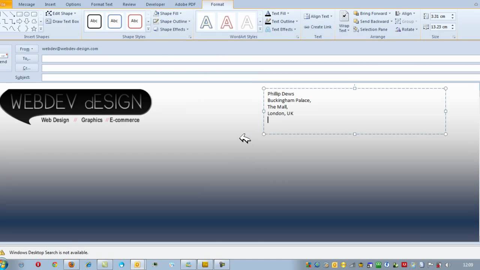Viewport: 480px width, 270px height.
Task: Apply the black outline Abc shape style
Action: click(94, 21)
